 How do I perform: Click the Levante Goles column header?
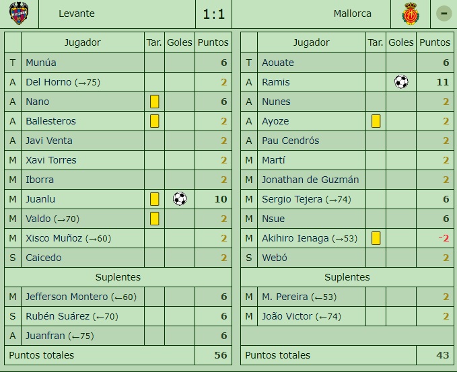[x=180, y=42]
